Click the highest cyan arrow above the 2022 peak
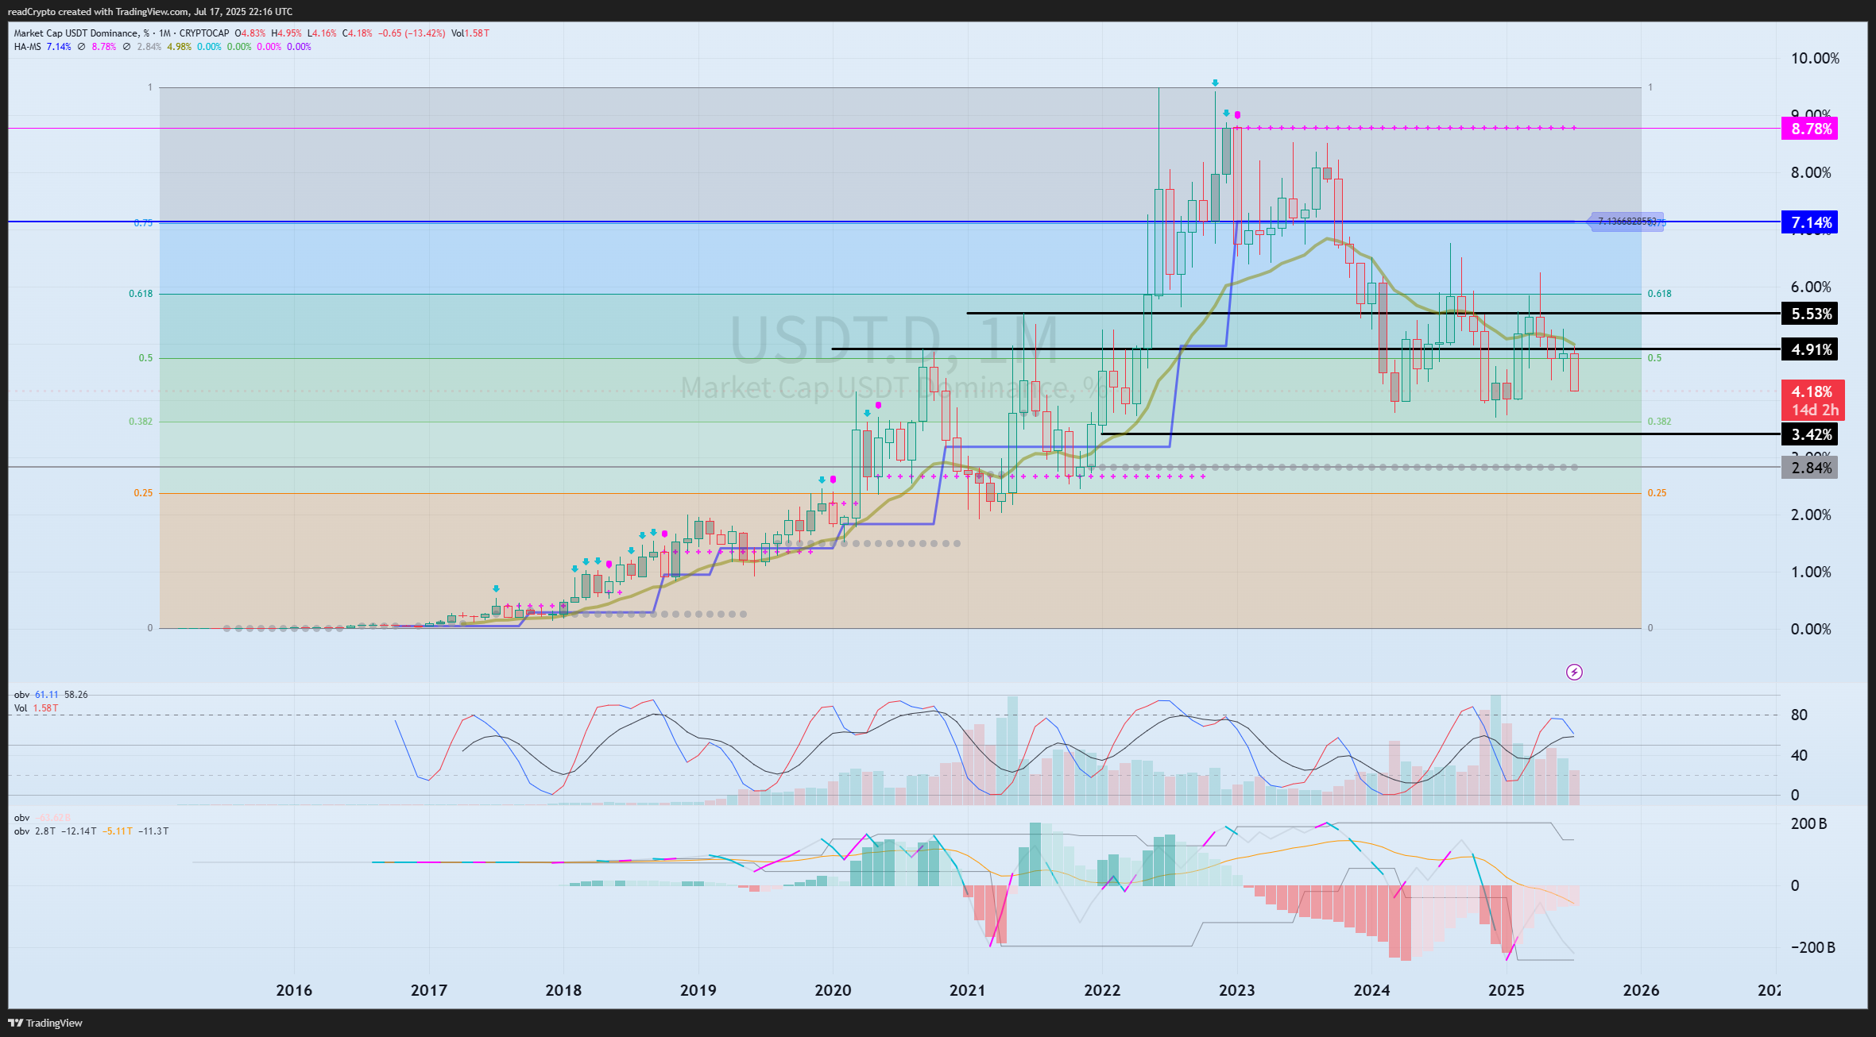 tap(1215, 83)
